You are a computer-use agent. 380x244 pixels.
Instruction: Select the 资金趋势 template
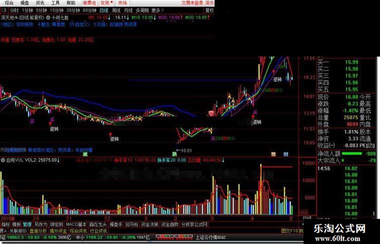[x=170, y=224]
